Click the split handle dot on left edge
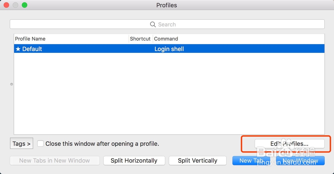Image resolution: width=334 pixels, height=174 pixels. 12,84
